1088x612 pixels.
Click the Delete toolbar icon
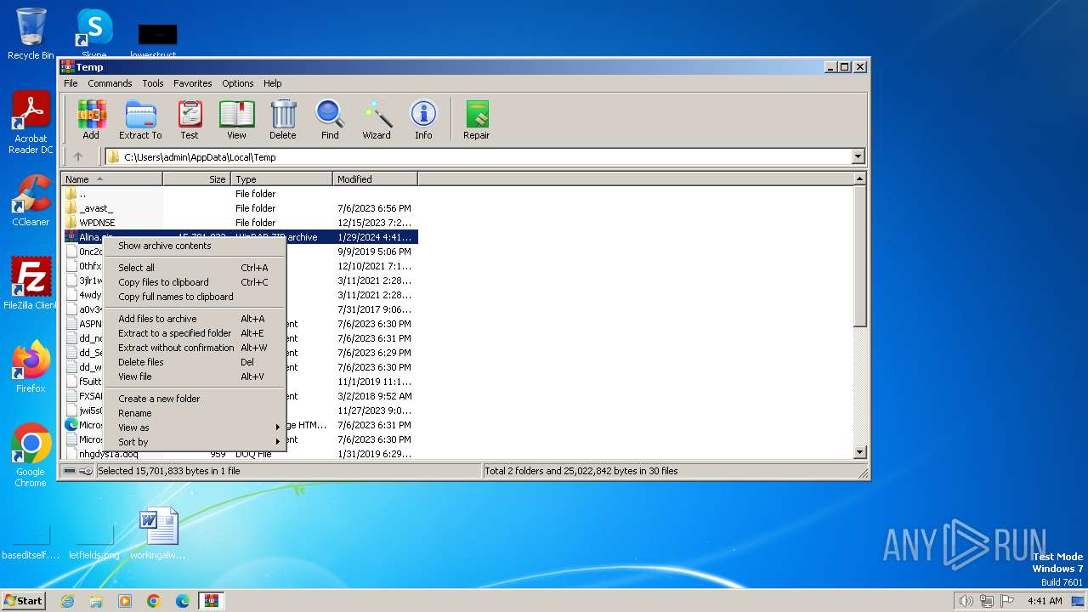[283, 120]
